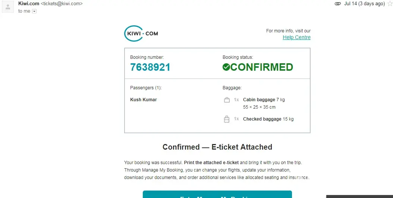Click the green confirmed checkmark icon
This screenshot has height=198, width=393.
pyautogui.click(x=226, y=67)
